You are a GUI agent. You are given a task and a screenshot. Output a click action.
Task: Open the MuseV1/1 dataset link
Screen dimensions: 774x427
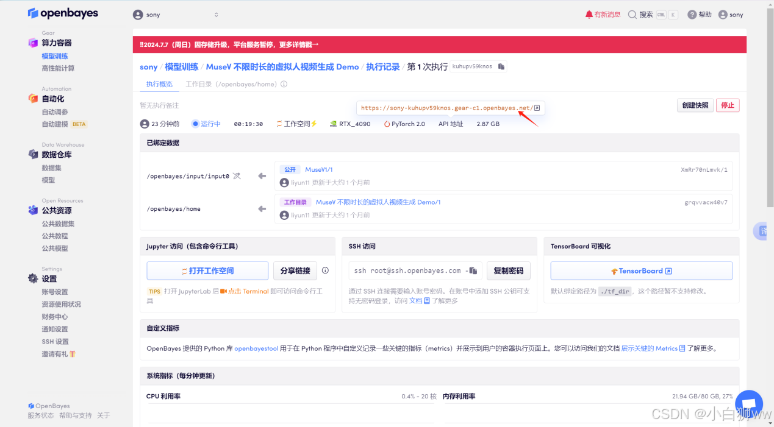(x=319, y=169)
